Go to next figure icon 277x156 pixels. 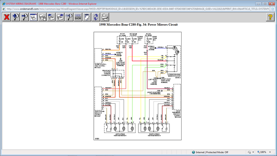[x=60, y=17]
